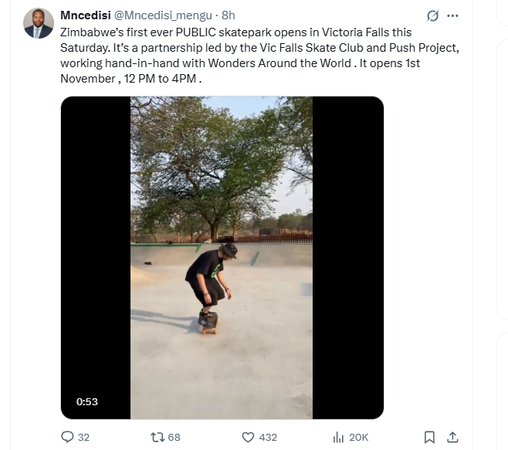Image resolution: width=508 pixels, height=450 pixels.
Task: Click the 8h timestamp link
Action: click(229, 15)
